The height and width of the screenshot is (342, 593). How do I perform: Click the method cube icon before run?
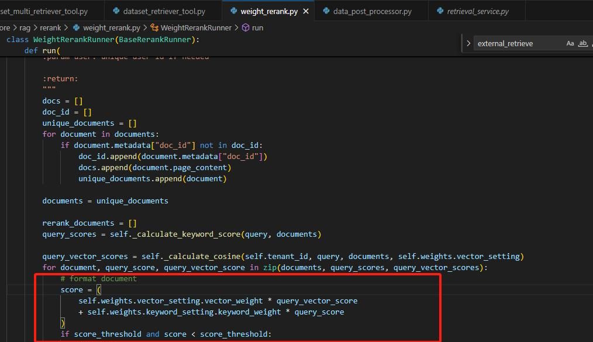(x=246, y=27)
